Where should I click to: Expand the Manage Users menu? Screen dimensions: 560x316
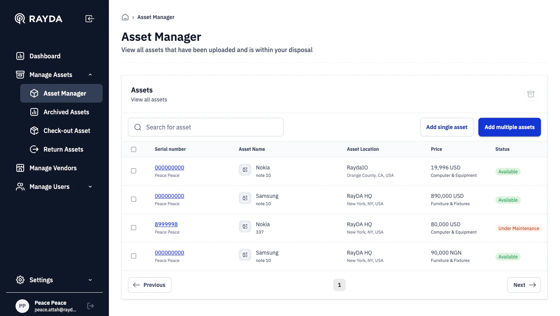coord(90,187)
